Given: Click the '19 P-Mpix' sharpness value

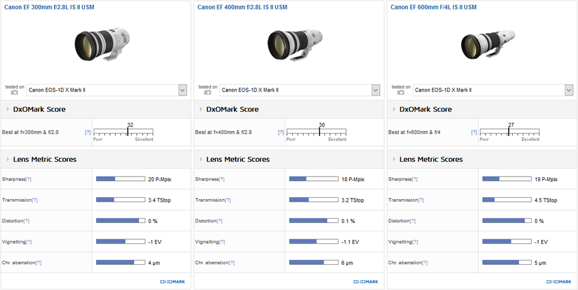Looking at the screenshot, I should [x=546, y=179].
